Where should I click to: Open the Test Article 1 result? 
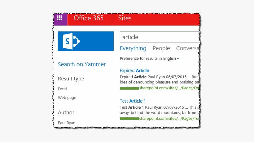click(133, 101)
